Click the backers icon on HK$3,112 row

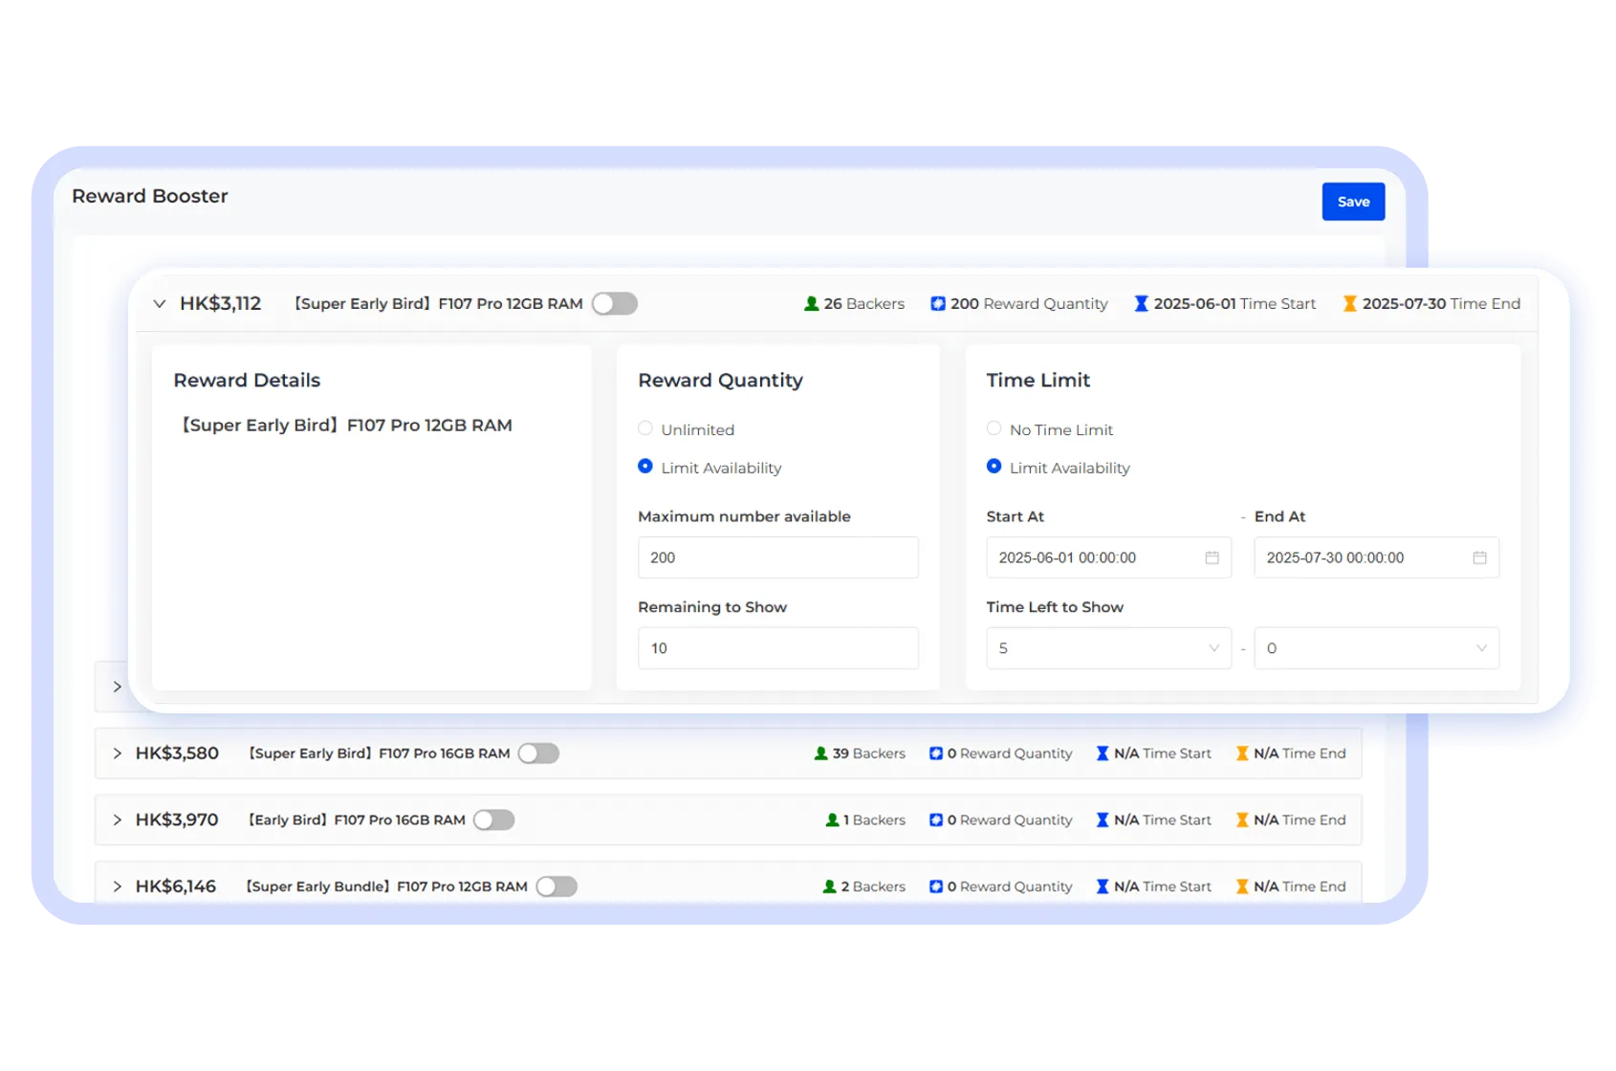click(812, 303)
